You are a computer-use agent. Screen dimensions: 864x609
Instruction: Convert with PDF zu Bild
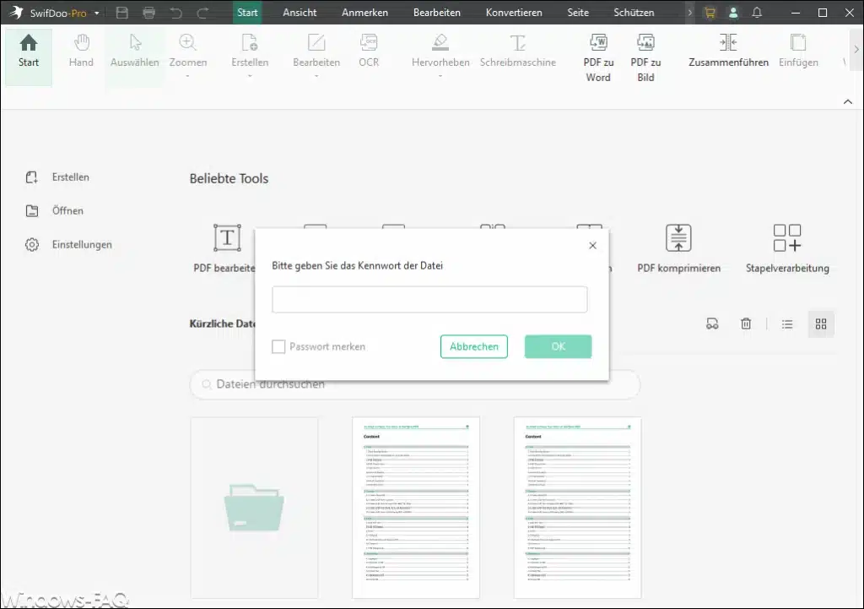645,58
